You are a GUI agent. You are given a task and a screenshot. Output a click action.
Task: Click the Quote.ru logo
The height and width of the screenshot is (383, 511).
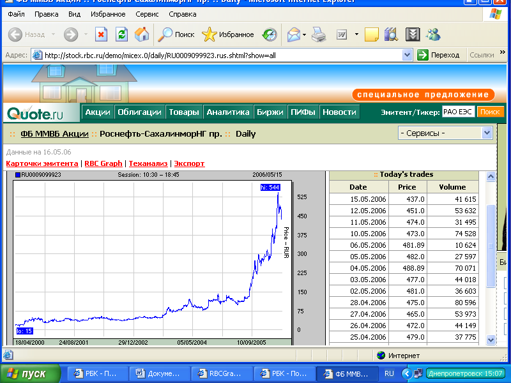click(35, 114)
